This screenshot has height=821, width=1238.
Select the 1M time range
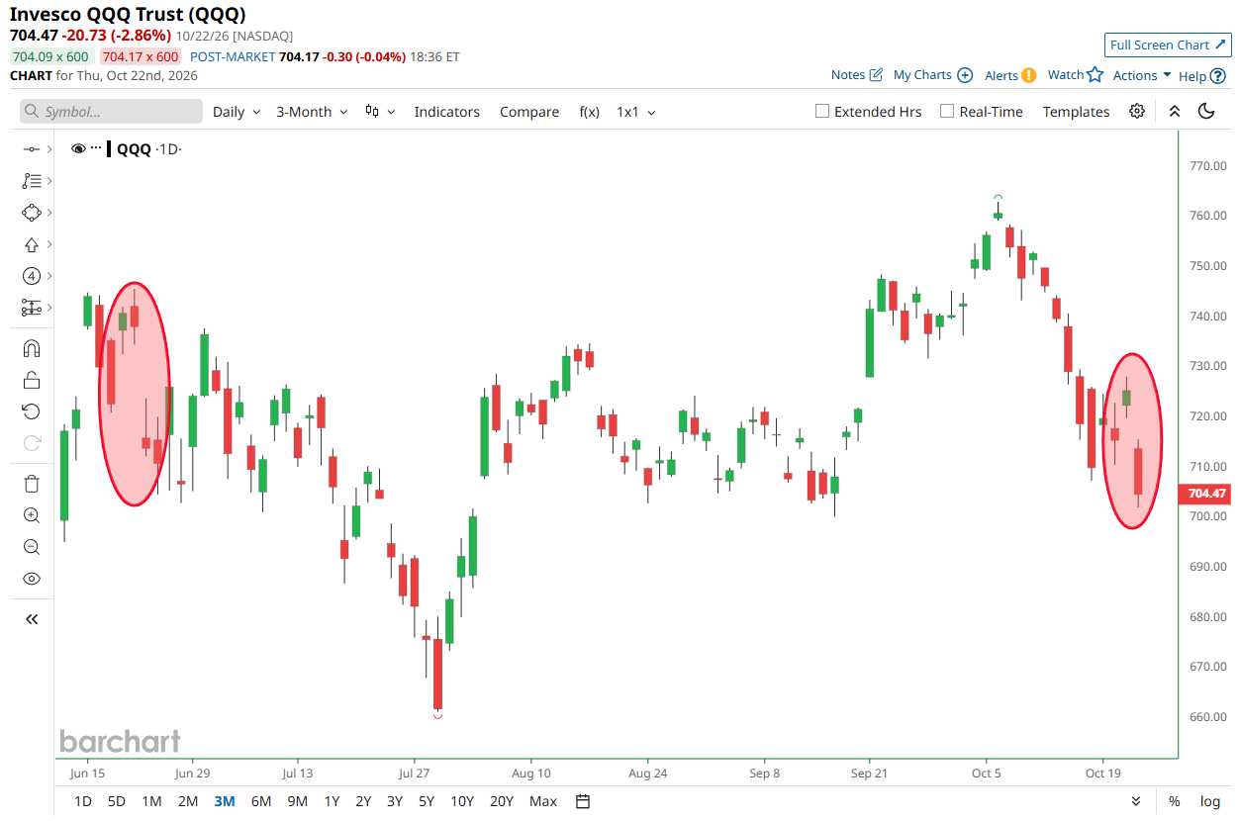point(151,801)
